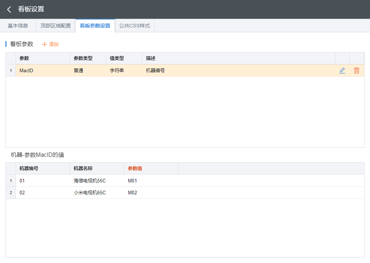Select machine number 01 cell
Screen dimensions: 370x263
coord(43,181)
